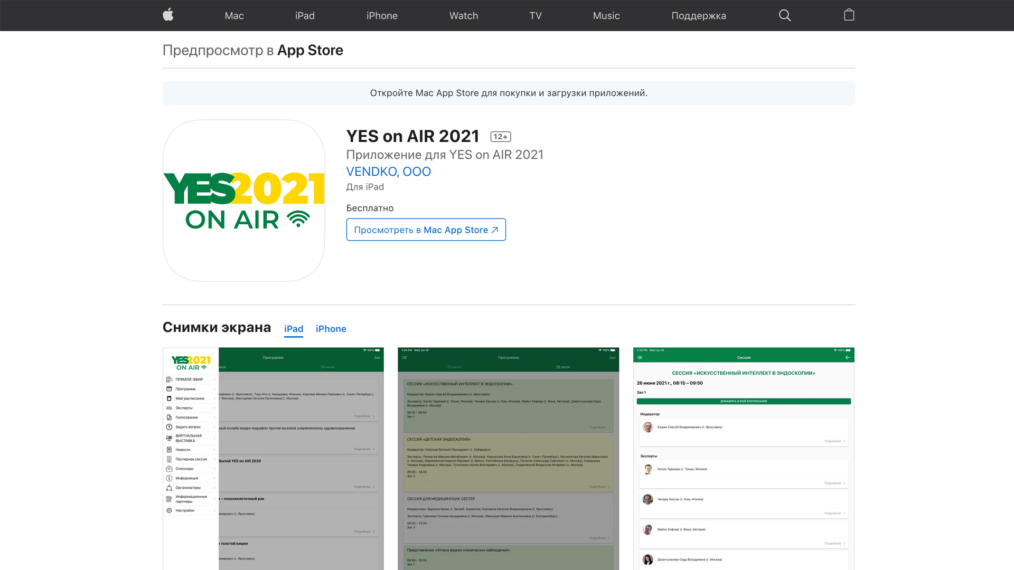Click the YES 2021 ON AIR app icon

pyautogui.click(x=243, y=201)
